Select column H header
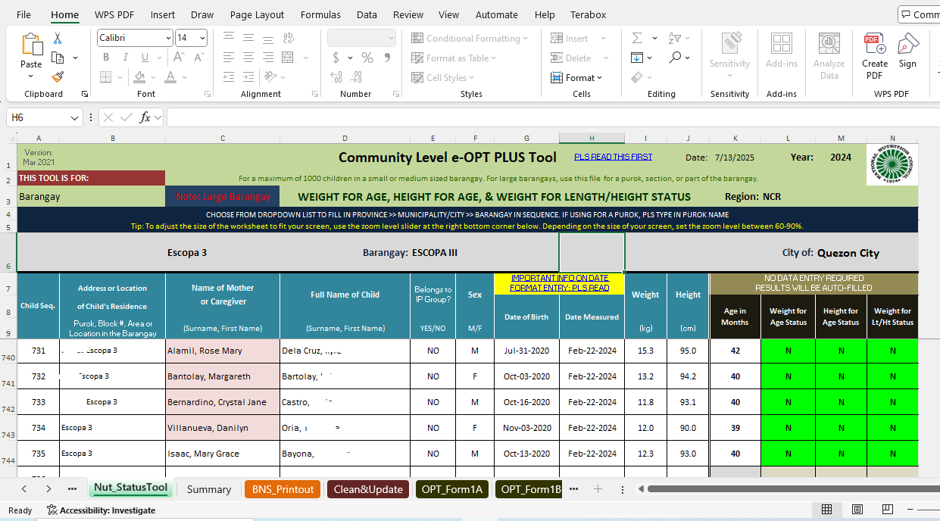The height and width of the screenshot is (521, 940). (x=592, y=138)
